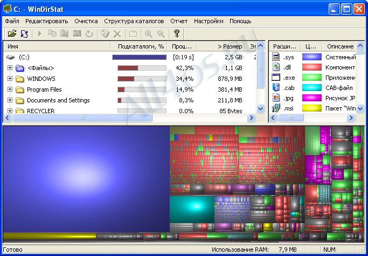Click the Refresh selected toolbar icon
Image resolution: width=368 pixels, height=256 pixels.
(x=89, y=34)
